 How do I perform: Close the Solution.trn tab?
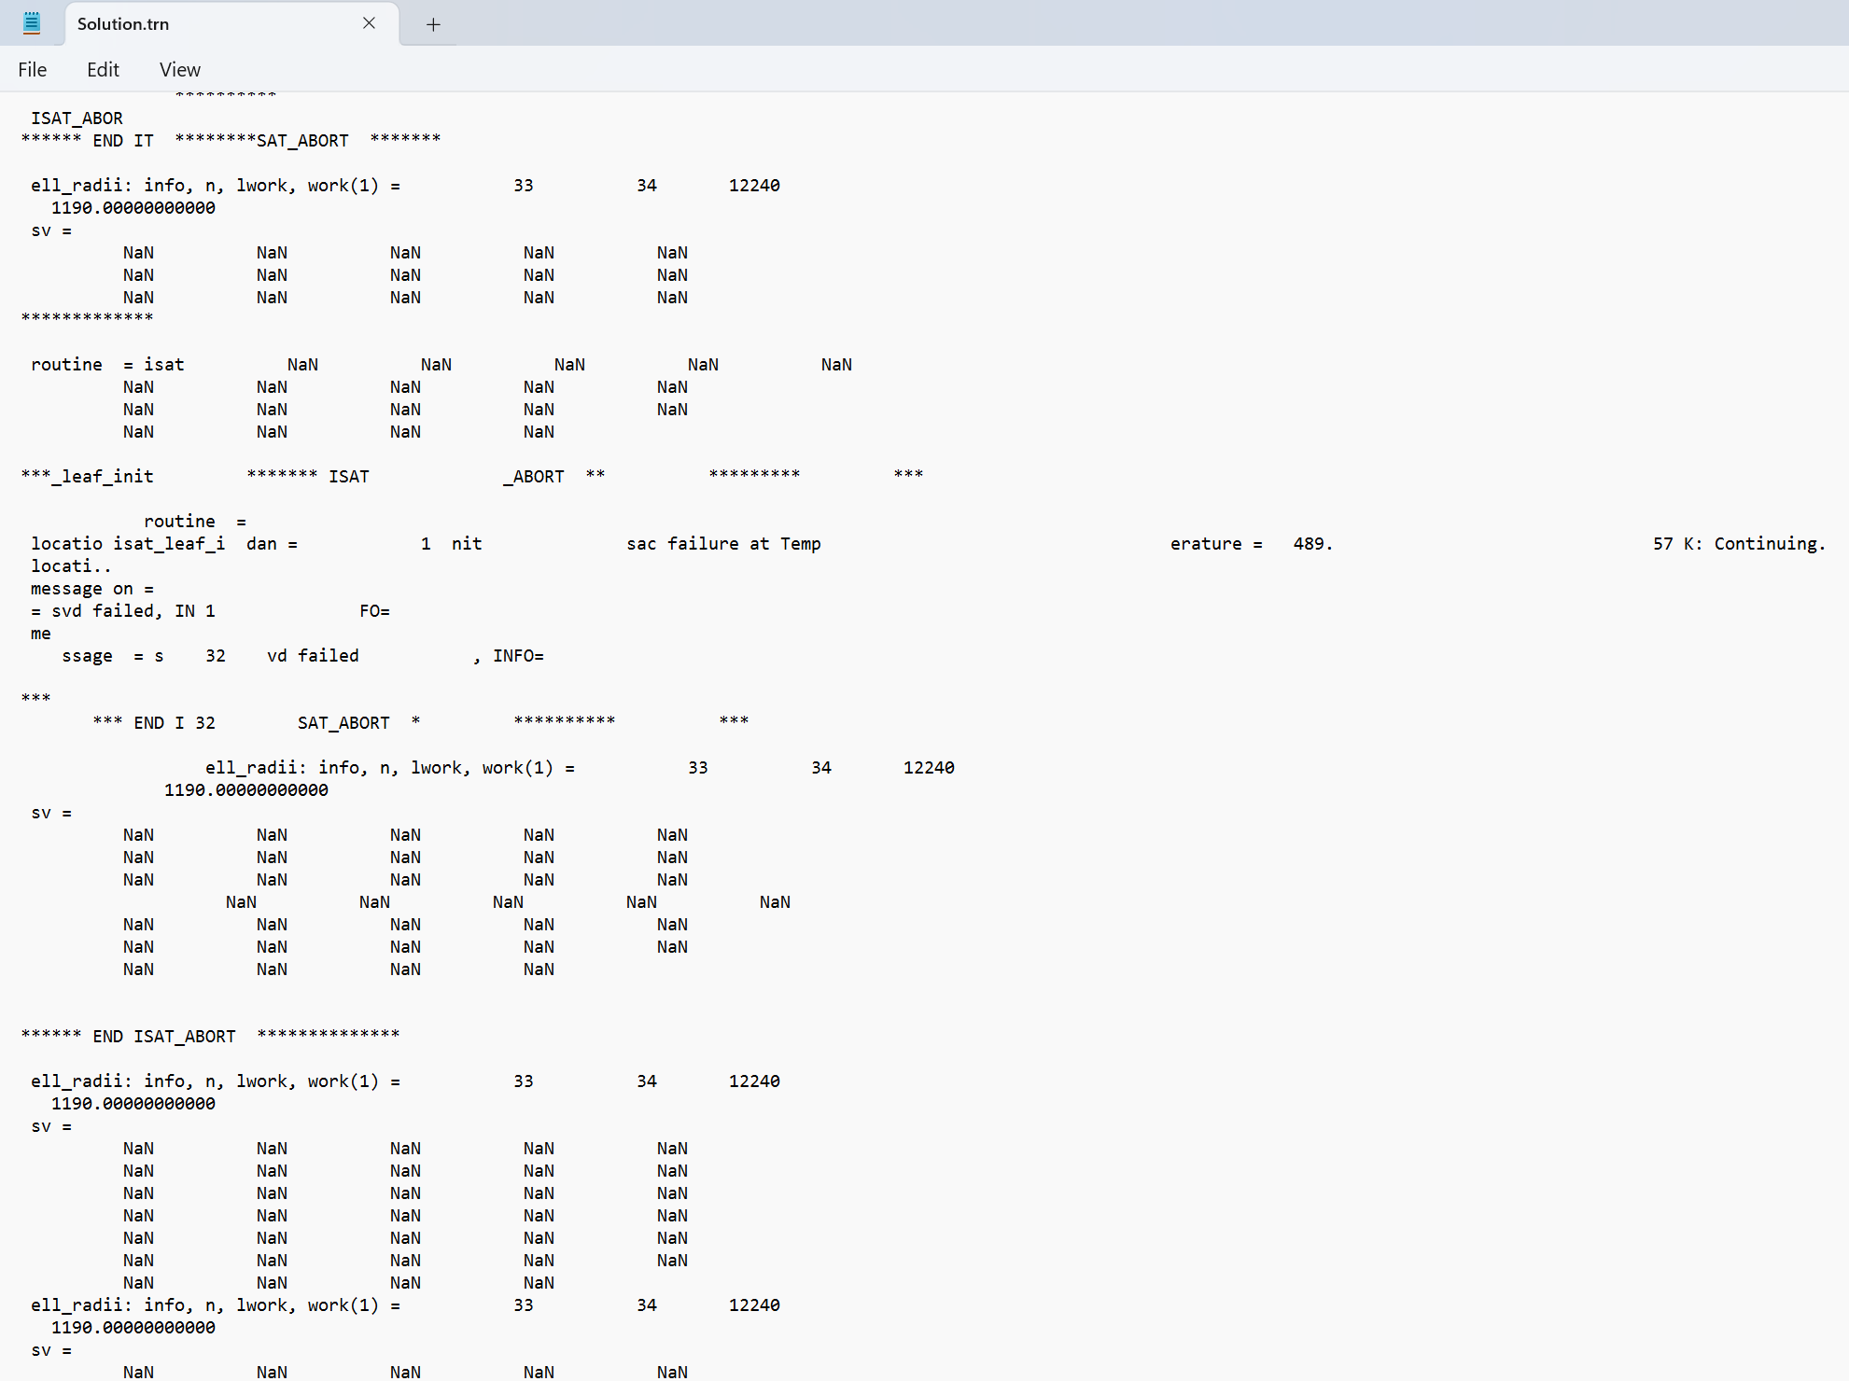point(369,23)
